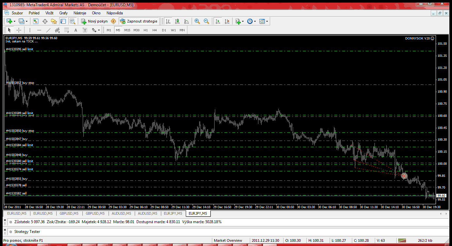Switch chart to candlestick mode
452x246 pixels.
click(x=177, y=21)
